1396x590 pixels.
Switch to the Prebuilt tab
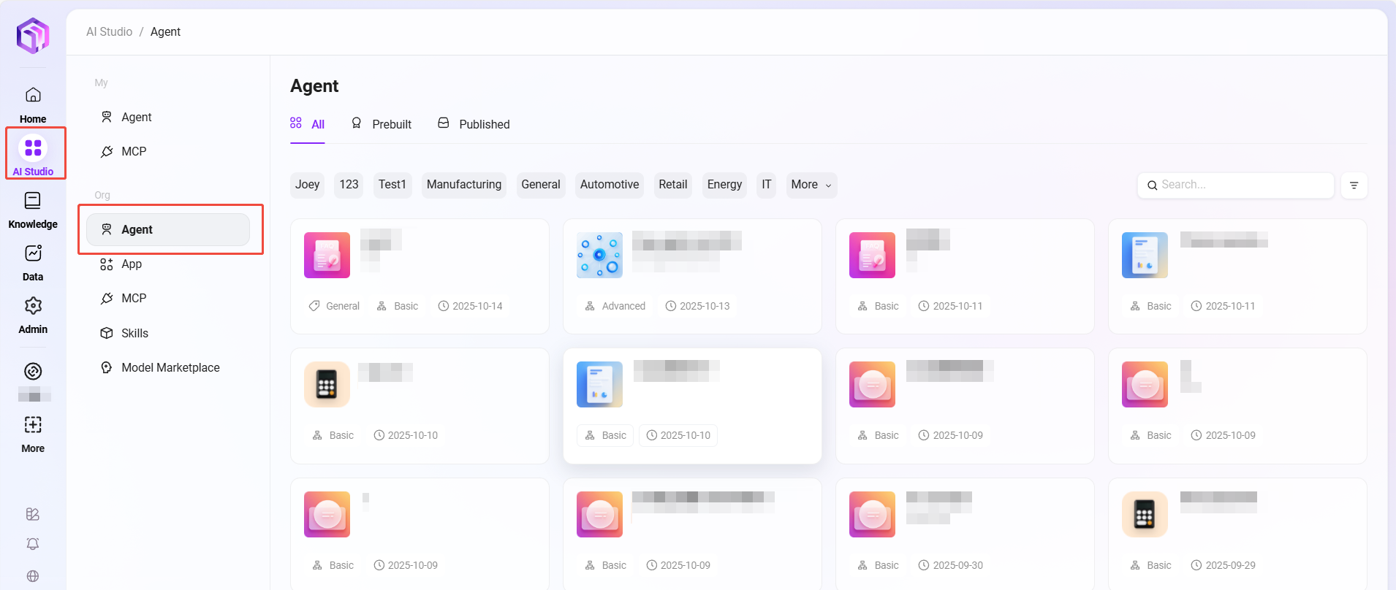pyautogui.click(x=382, y=124)
